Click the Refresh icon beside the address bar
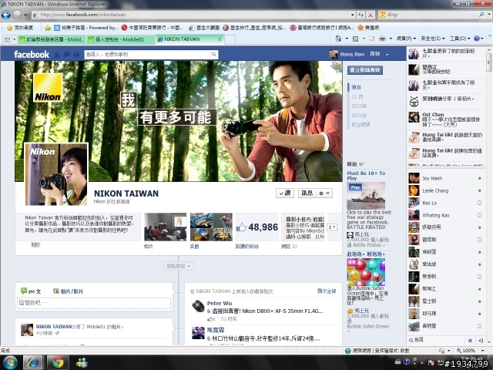 [x=361, y=15]
